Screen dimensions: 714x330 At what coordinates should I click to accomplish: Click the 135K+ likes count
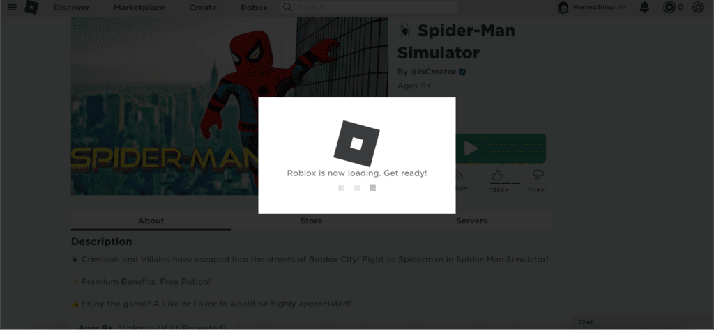click(x=499, y=190)
